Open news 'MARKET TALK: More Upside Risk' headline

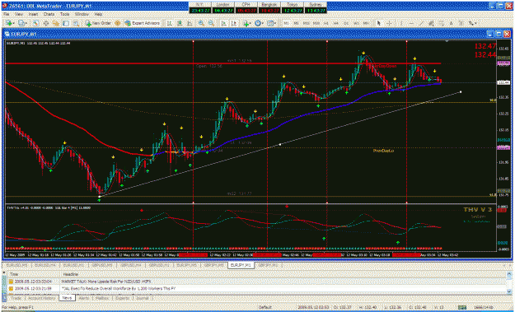pyautogui.click(x=106, y=282)
